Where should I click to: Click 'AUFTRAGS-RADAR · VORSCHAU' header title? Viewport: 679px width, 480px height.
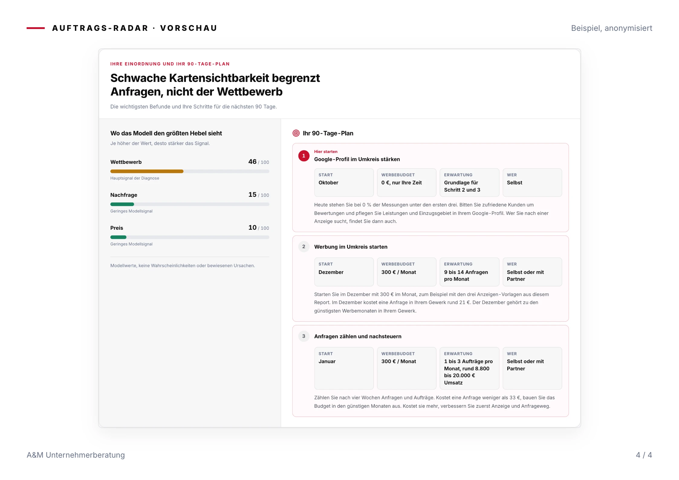135,28
